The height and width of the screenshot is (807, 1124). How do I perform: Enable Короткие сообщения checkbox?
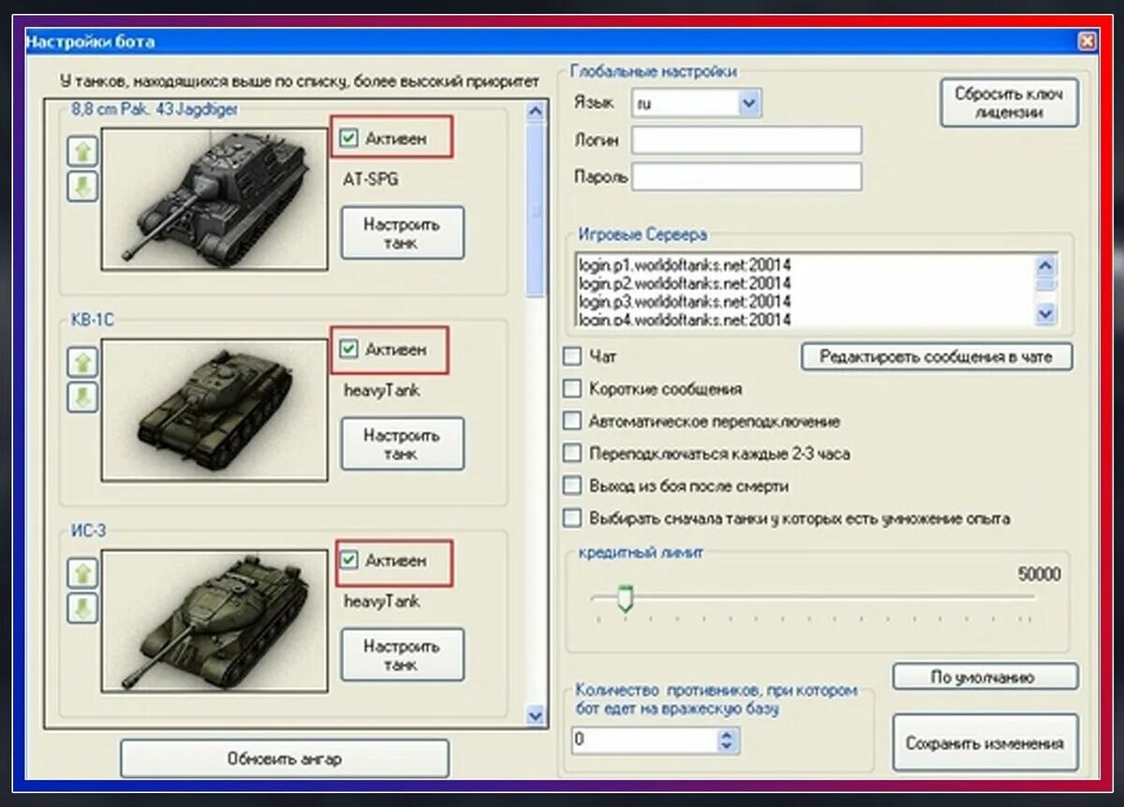(571, 388)
